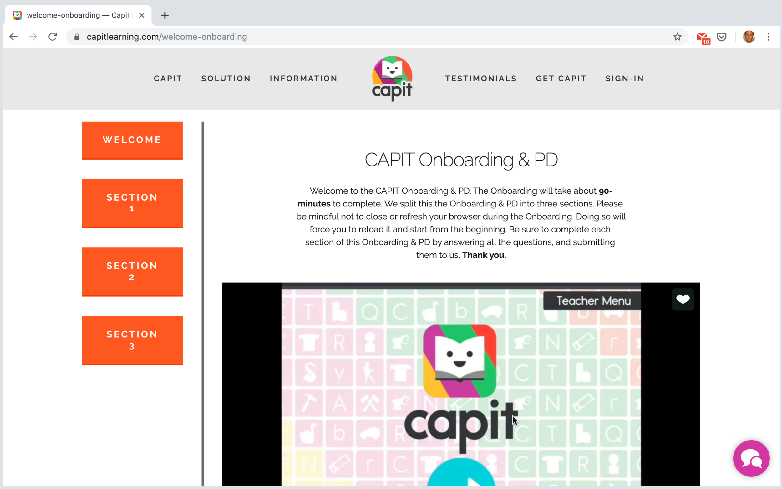Bookmark this page with the star icon
This screenshot has width=782, height=489.
pyautogui.click(x=677, y=37)
